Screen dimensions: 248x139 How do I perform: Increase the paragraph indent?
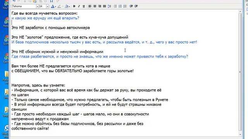pyautogui.click(x=136, y=6)
